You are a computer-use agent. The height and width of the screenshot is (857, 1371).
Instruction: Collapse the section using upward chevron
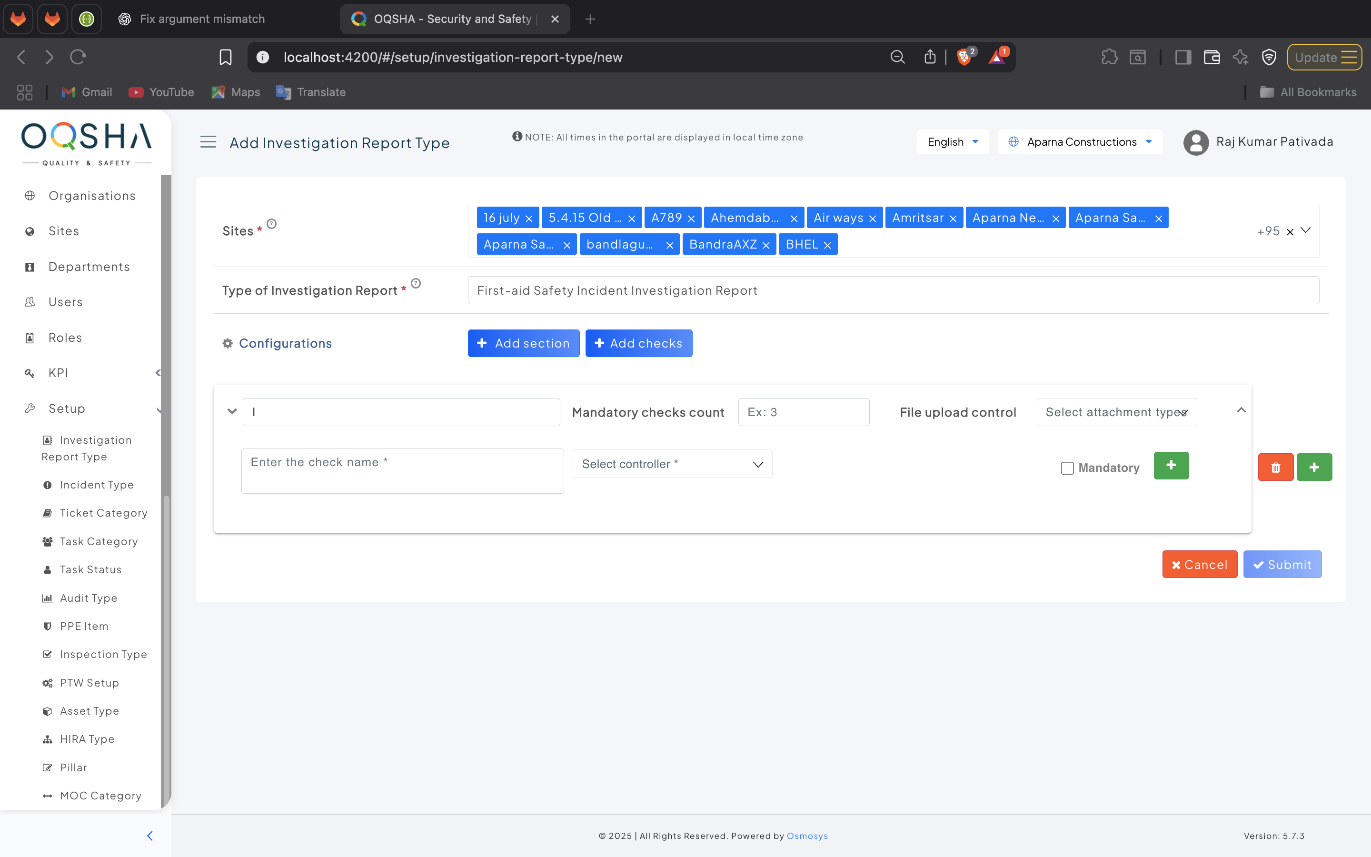[x=1241, y=410]
